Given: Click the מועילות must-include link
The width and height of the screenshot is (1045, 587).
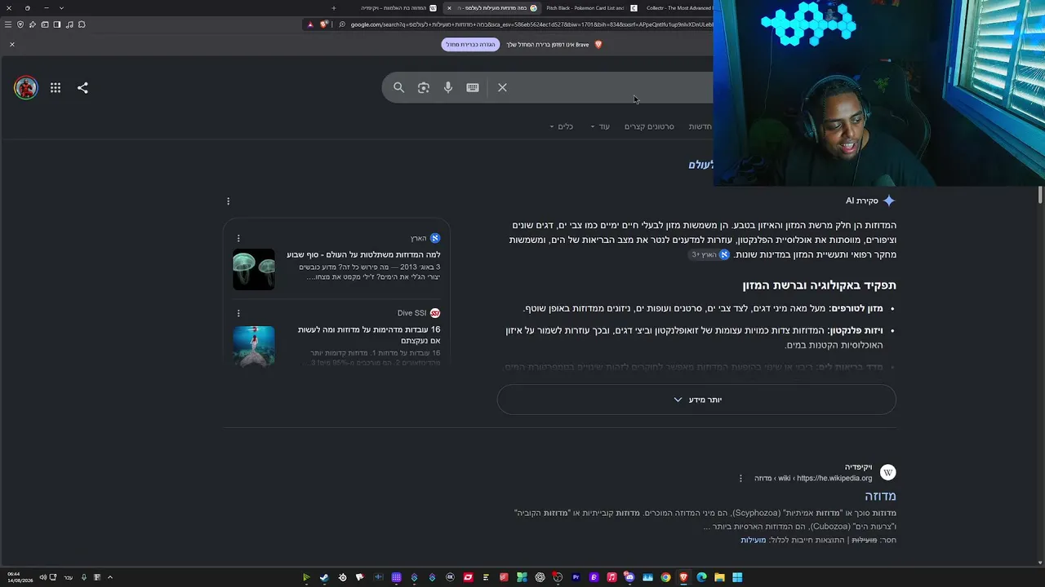Looking at the screenshot, I should click(753, 541).
